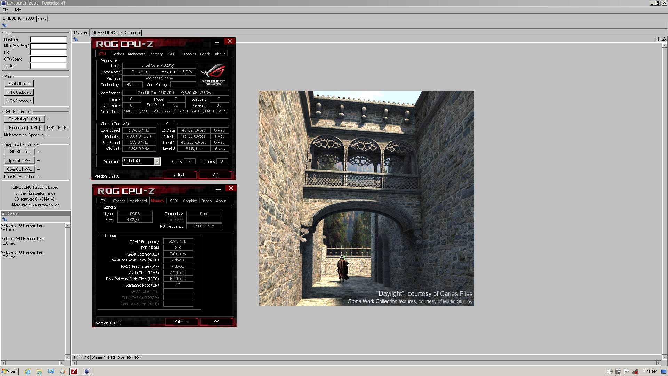Click the To Clipboard button
Image resolution: width=668 pixels, height=376 pixels.
(19, 92)
